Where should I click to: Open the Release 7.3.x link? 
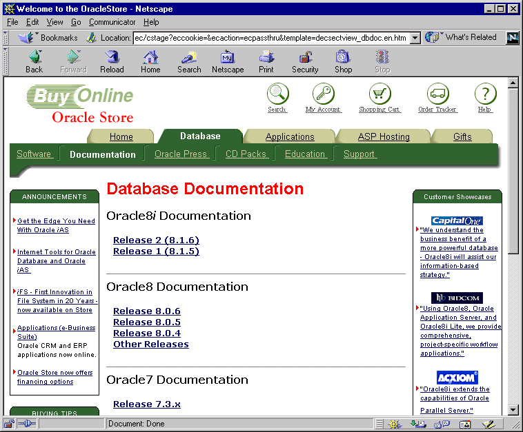[147, 404]
